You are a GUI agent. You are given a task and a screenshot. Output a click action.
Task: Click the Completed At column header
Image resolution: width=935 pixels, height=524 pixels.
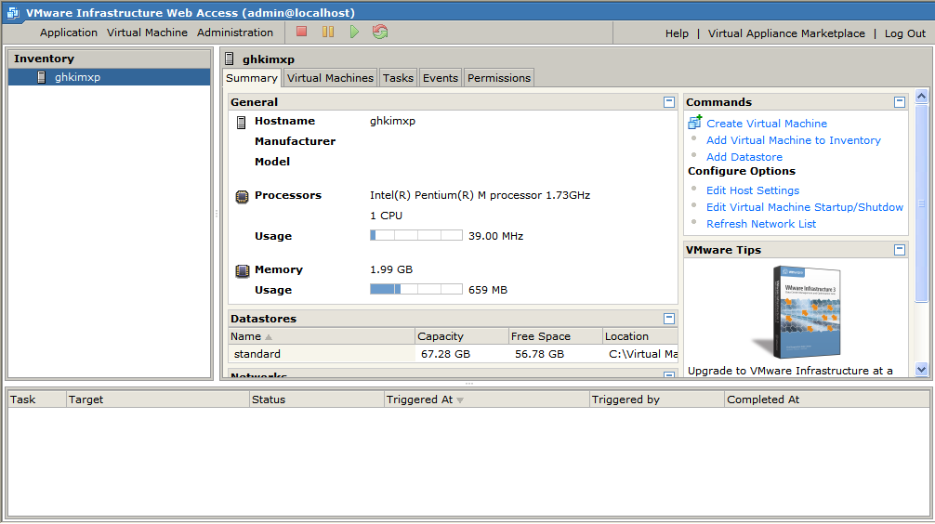click(826, 400)
